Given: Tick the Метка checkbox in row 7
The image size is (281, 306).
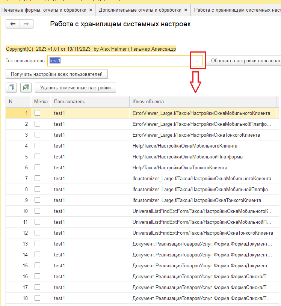Looking at the screenshot, I should [x=37, y=178].
